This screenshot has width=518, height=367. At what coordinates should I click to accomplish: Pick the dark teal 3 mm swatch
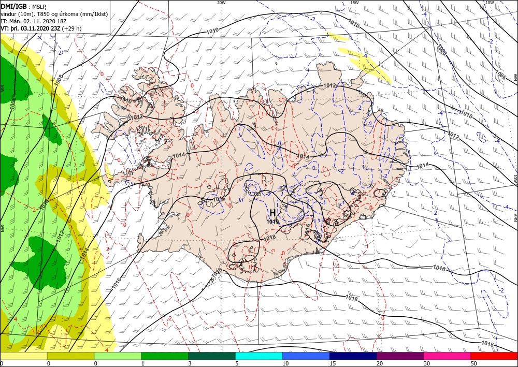[212, 356]
